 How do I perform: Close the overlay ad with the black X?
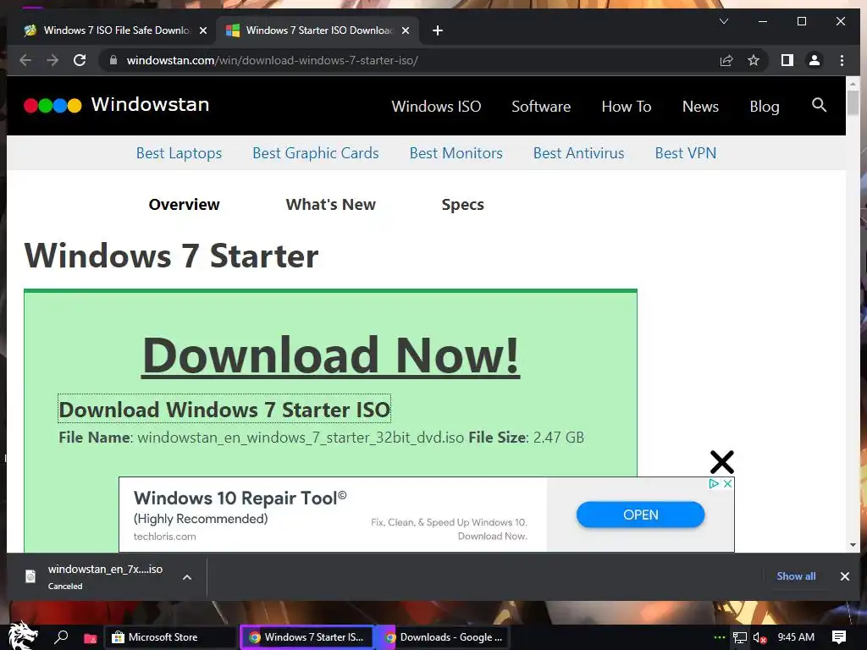click(x=721, y=462)
